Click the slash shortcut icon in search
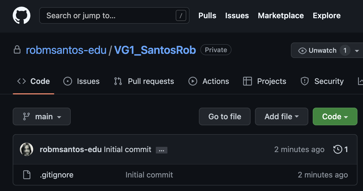The image size is (363, 191). [x=181, y=16]
